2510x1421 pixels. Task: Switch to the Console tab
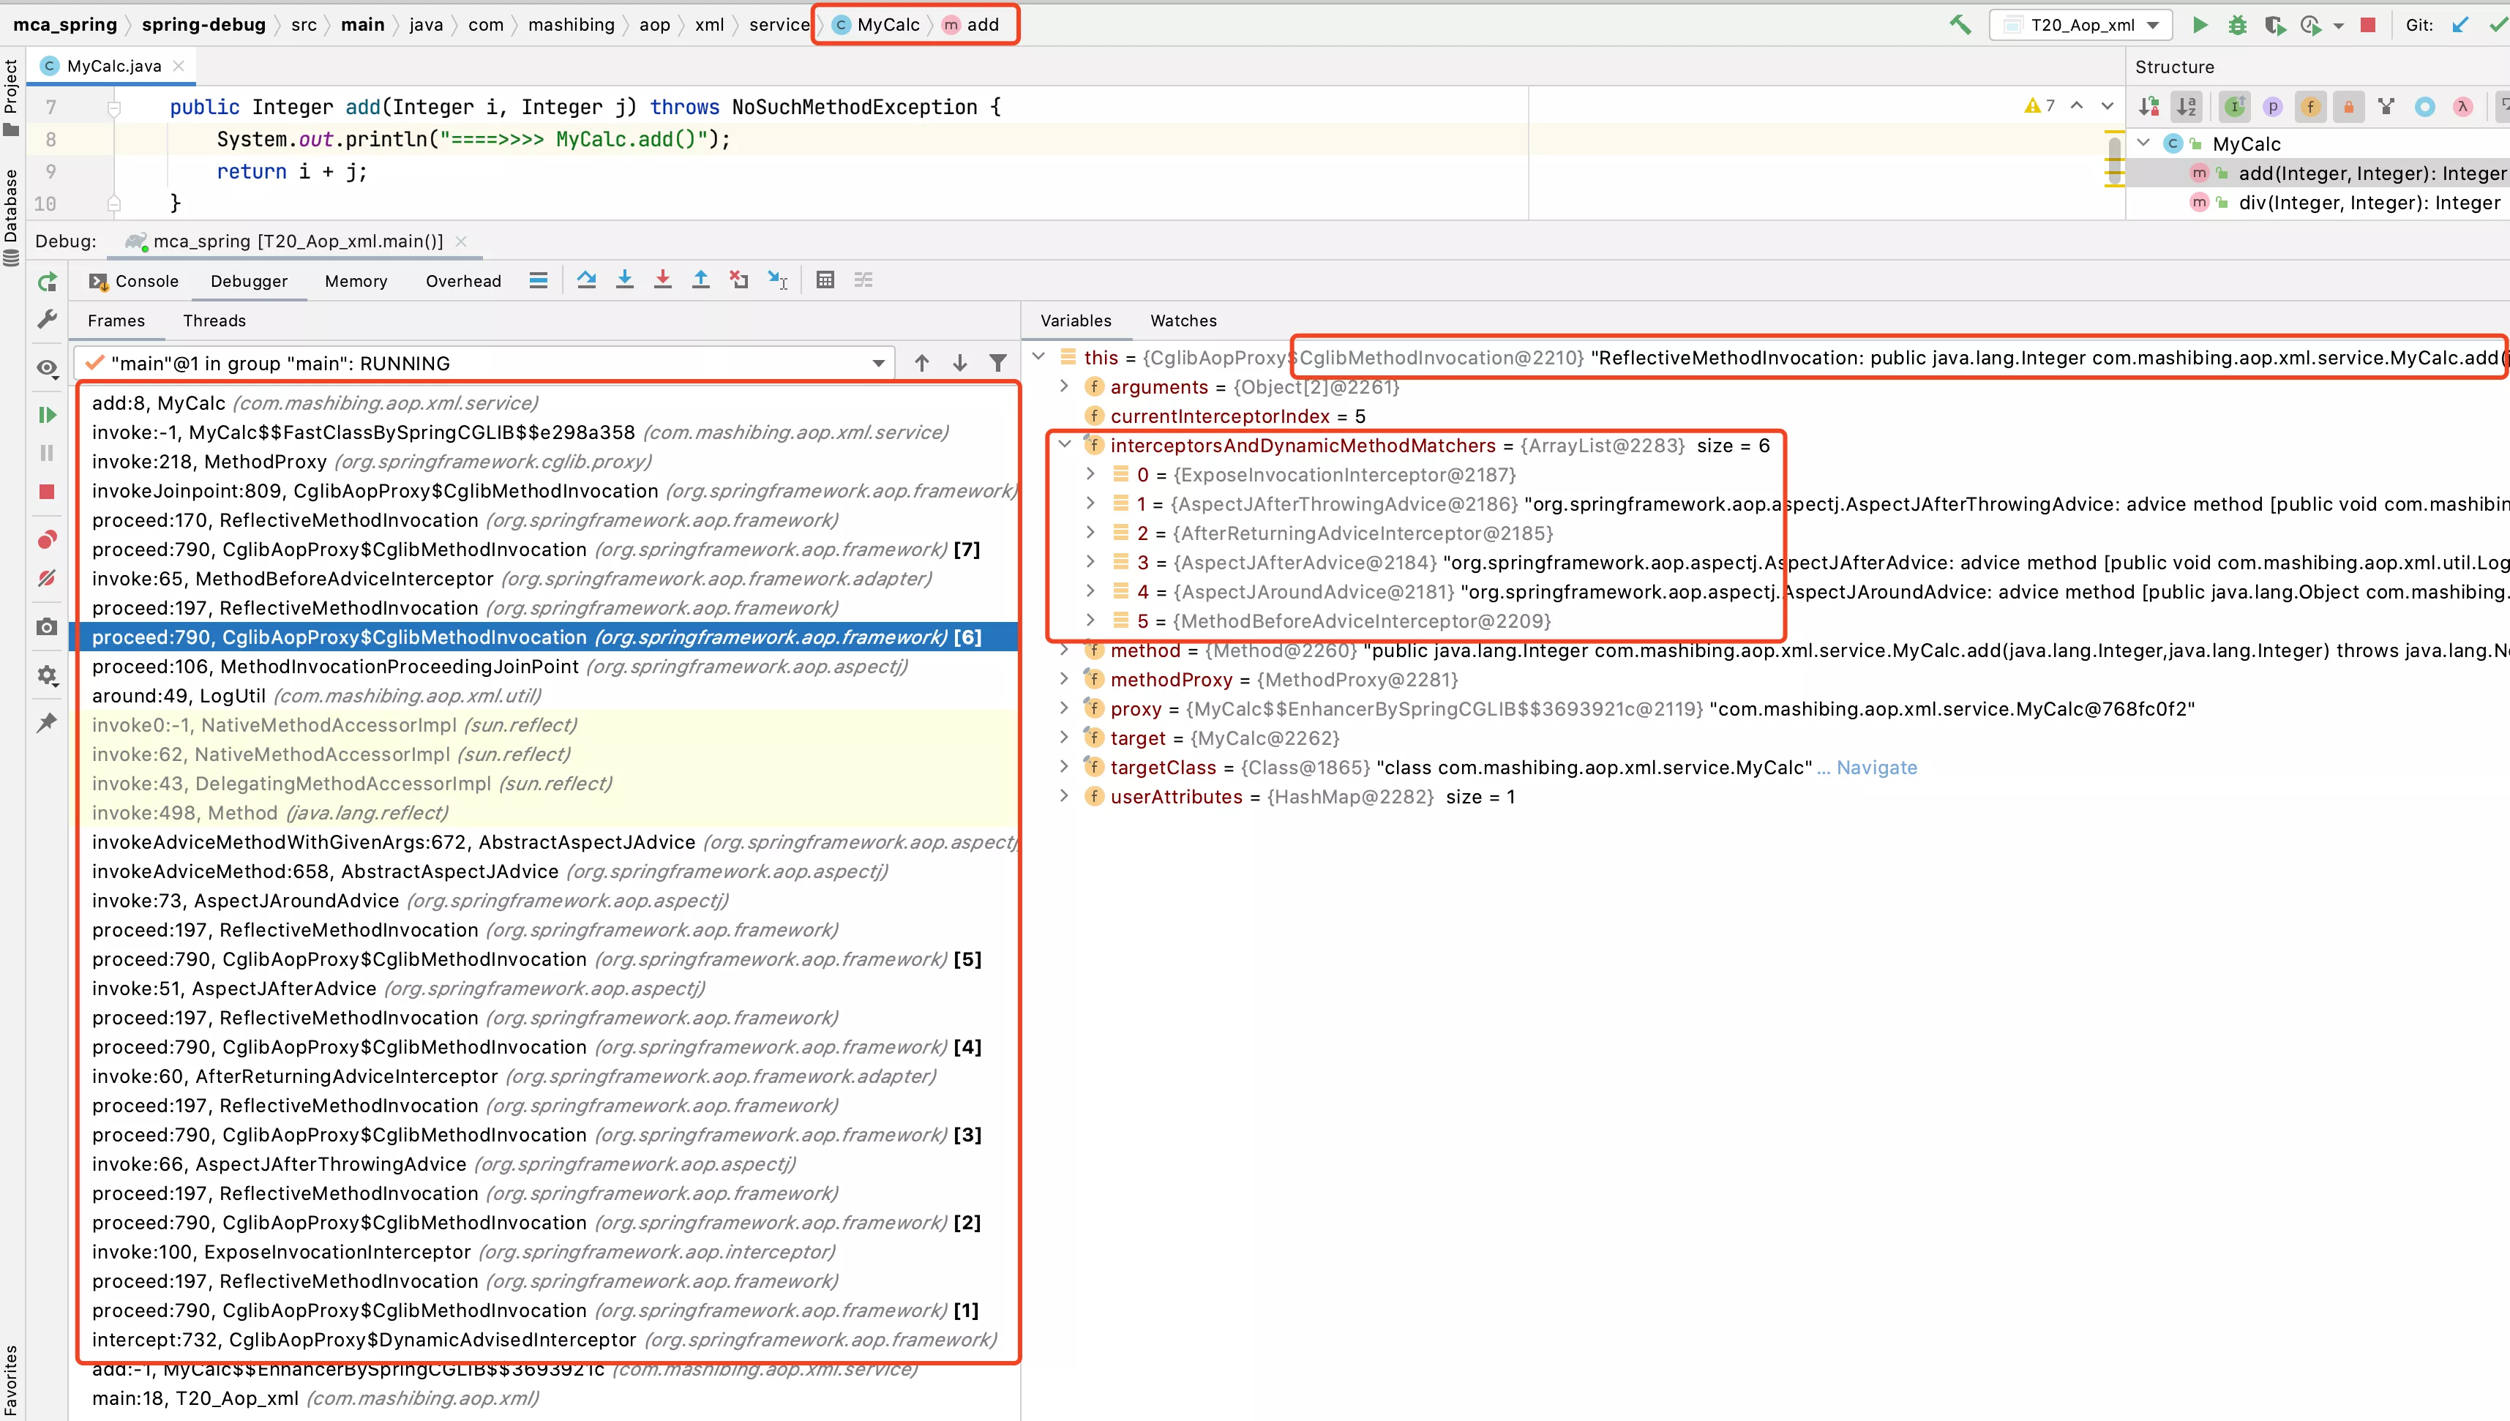(134, 281)
